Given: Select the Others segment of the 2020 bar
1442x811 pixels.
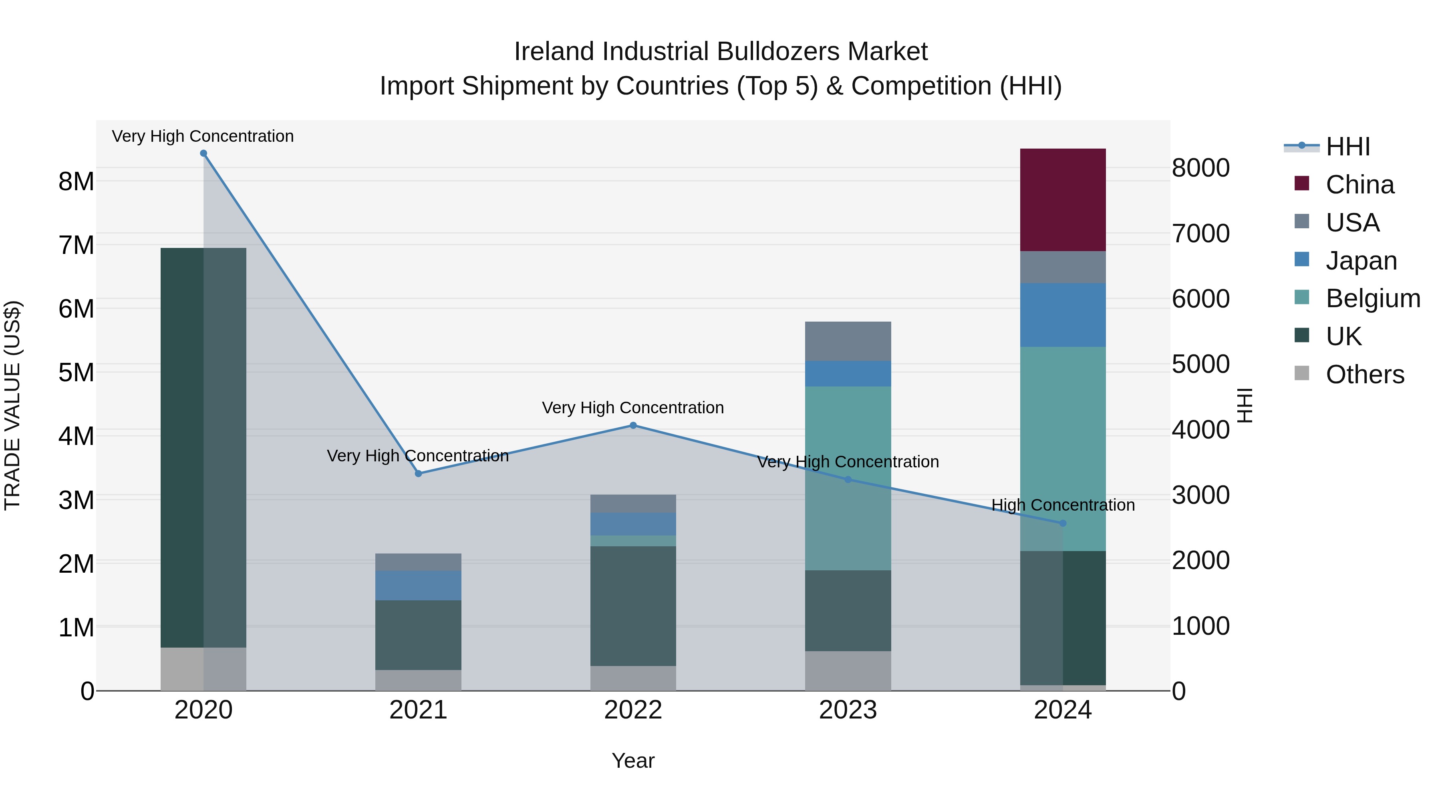Looking at the screenshot, I should tap(203, 669).
